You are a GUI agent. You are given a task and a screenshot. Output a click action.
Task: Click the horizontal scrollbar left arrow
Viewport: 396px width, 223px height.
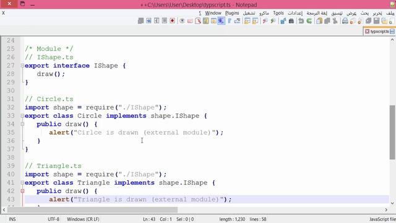4,210
